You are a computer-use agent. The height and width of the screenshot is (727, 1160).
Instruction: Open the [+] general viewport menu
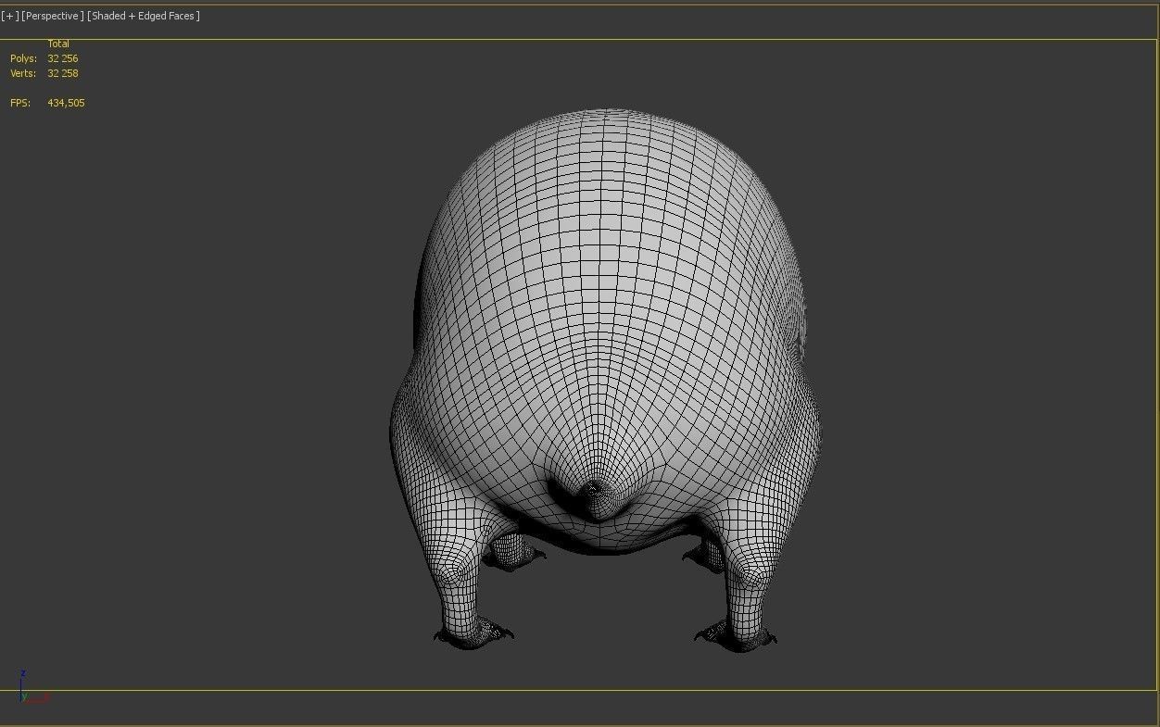pos(10,16)
